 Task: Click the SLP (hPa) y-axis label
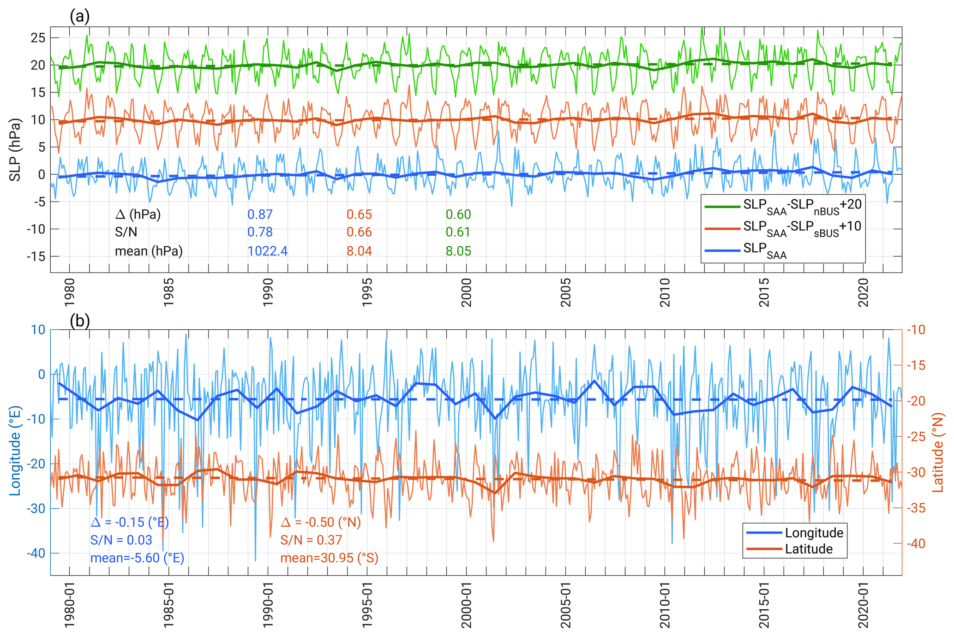click(15, 150)
